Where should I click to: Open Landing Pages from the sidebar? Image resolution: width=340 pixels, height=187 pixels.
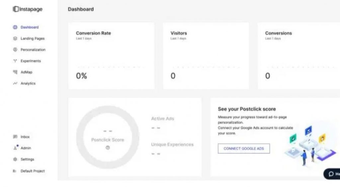point(32,39)
